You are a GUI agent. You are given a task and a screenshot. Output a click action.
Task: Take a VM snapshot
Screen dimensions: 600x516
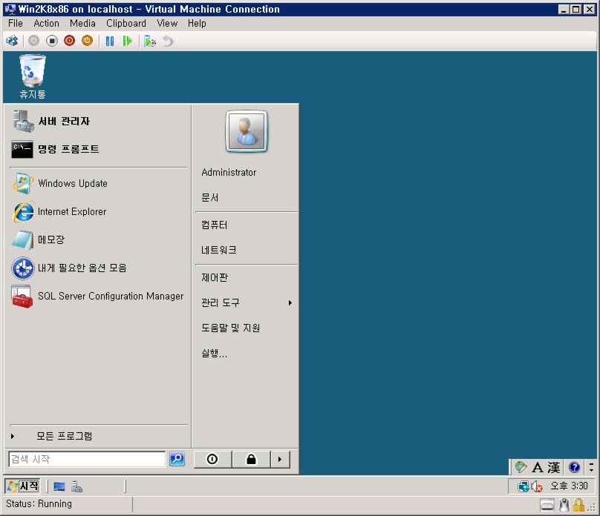[150, 41]
